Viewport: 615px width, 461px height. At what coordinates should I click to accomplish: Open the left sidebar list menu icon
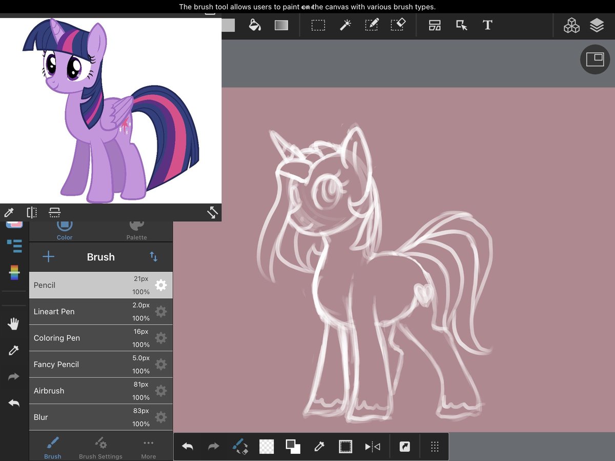tap(14, 246)
